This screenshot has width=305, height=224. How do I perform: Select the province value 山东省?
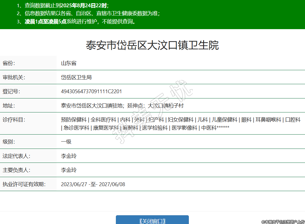(69, 63)
